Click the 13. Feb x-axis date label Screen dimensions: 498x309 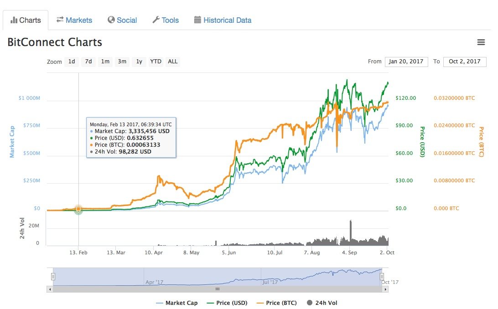78,252
